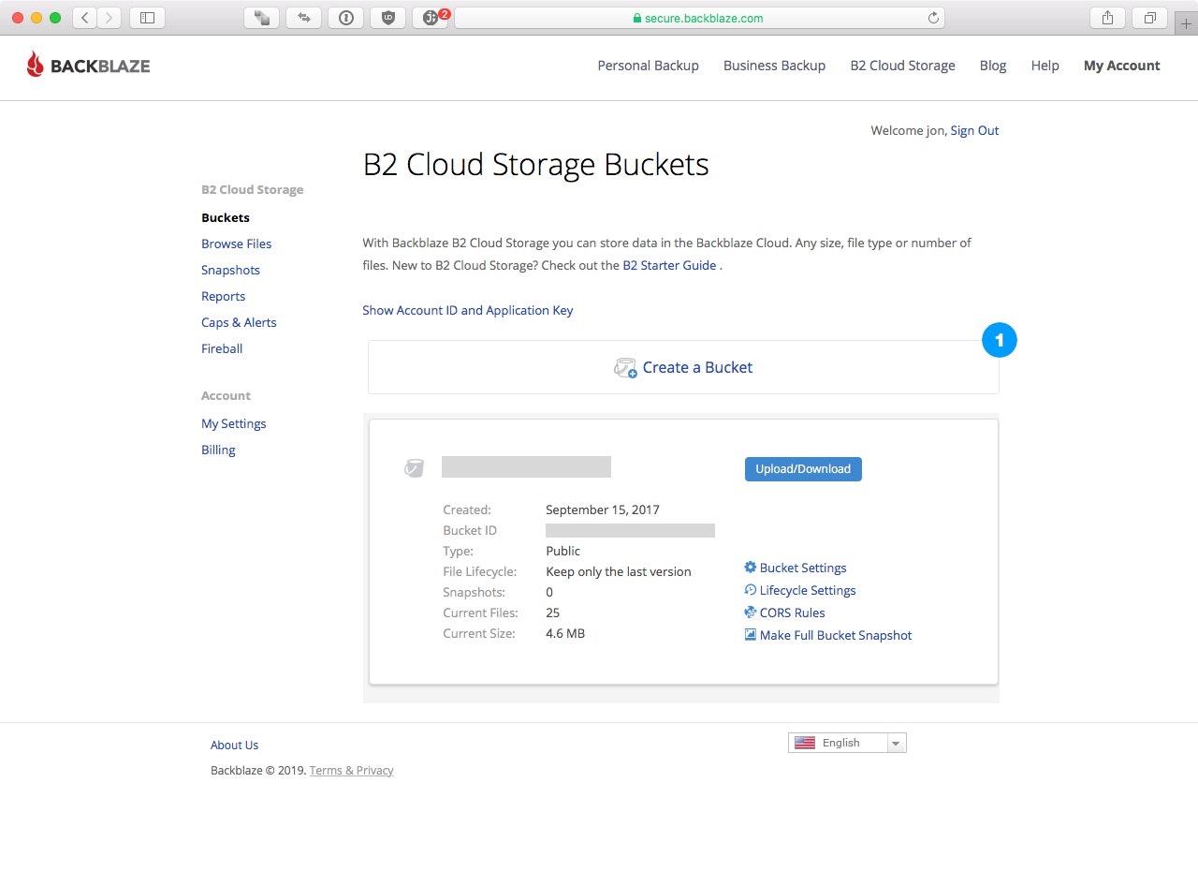The image size is (1198, 886).
Task: Reload the page using the refresh icon
Action: pyautogui.click(x=933, y=18)
